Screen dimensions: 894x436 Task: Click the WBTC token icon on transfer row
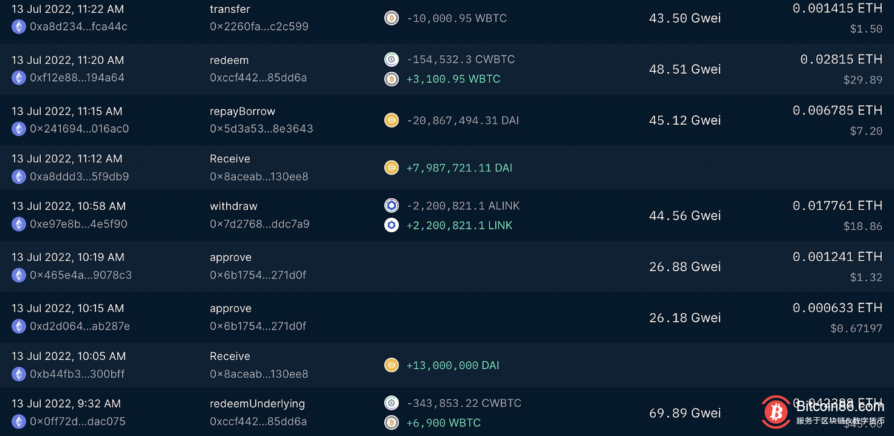point(391,18)
